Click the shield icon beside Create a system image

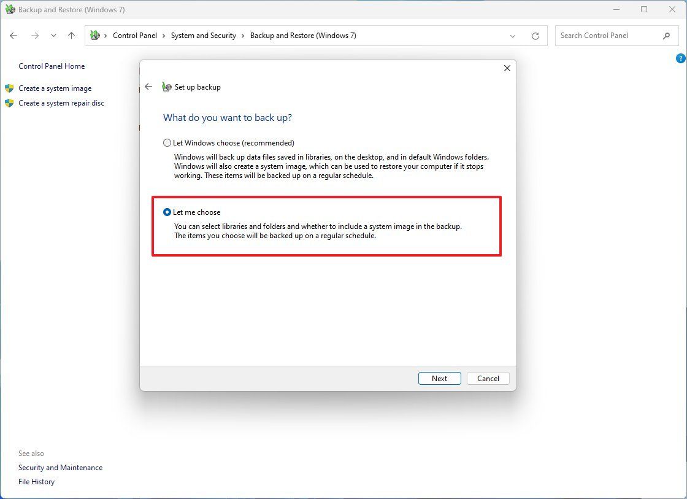pyautogui.click(x=9, y=88)
